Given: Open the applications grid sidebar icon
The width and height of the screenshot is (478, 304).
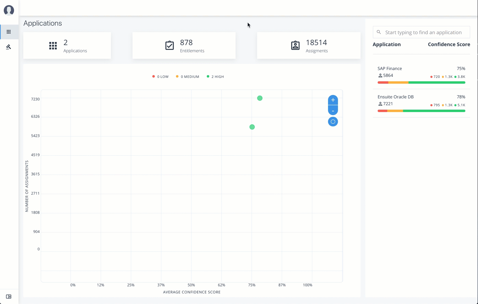Looking at the screenshot, I should pos(9,32).
